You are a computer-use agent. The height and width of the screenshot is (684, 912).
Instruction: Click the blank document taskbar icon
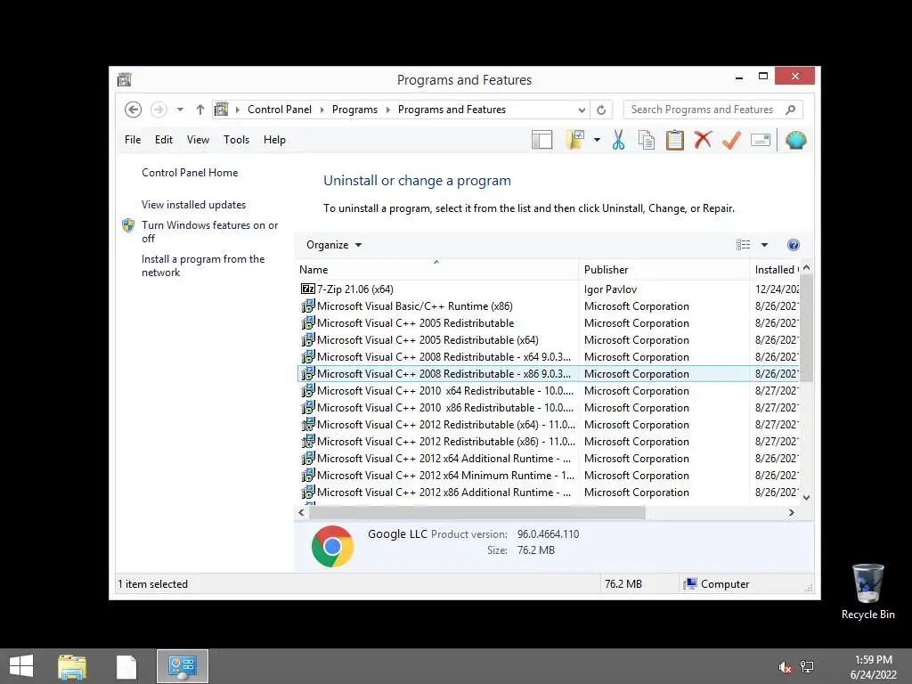pyautogui.click(x=126, y=666)
